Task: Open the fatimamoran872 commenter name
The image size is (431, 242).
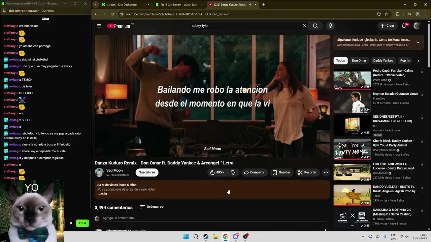Action: pyautogui.click(x=118, y=231)
